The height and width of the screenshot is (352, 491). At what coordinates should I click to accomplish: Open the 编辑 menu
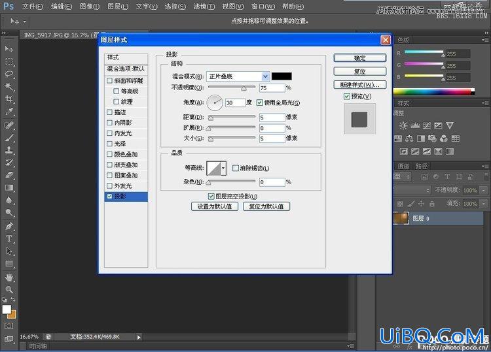pyautogui.click(x=62, y=7)
